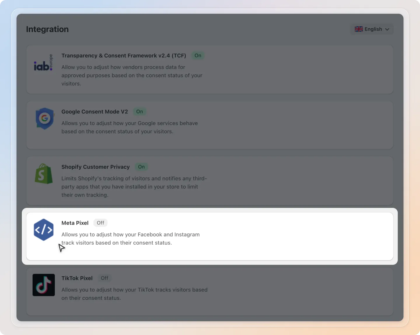The image size is (420, 335).
Task: Open the Google Consent Mode V2 title
Action: [x=95, y=112]
